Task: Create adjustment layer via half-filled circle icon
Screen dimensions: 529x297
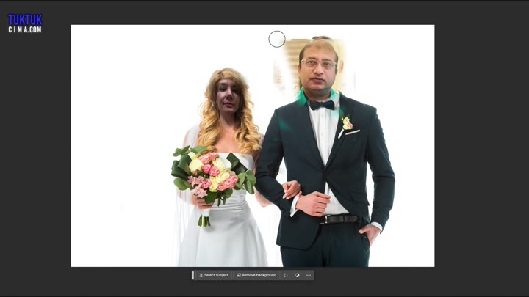Action: point(298,275)
